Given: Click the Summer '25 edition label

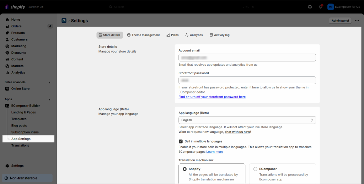Looking at the screenshot, I should 36,7.
